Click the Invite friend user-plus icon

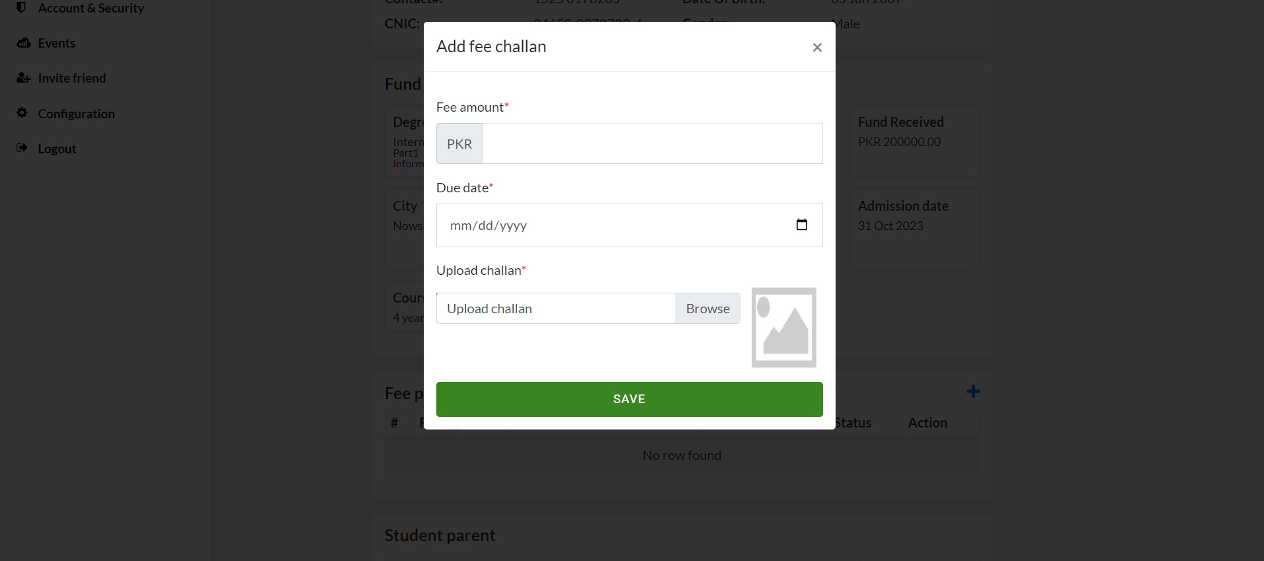[24, 78]
